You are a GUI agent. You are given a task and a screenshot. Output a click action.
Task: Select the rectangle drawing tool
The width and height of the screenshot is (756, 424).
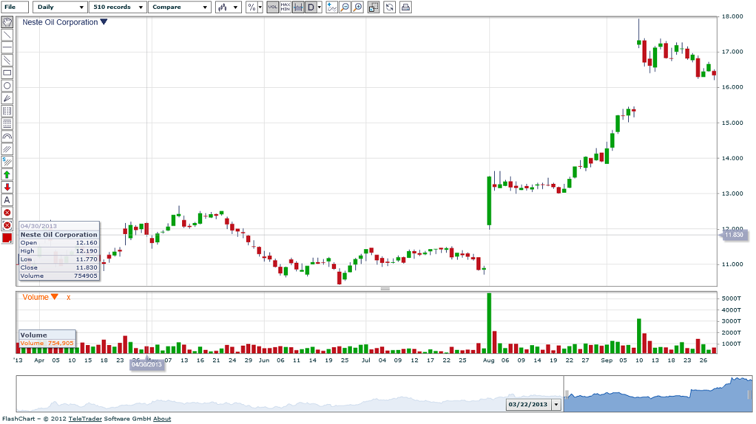coord(7,73)
